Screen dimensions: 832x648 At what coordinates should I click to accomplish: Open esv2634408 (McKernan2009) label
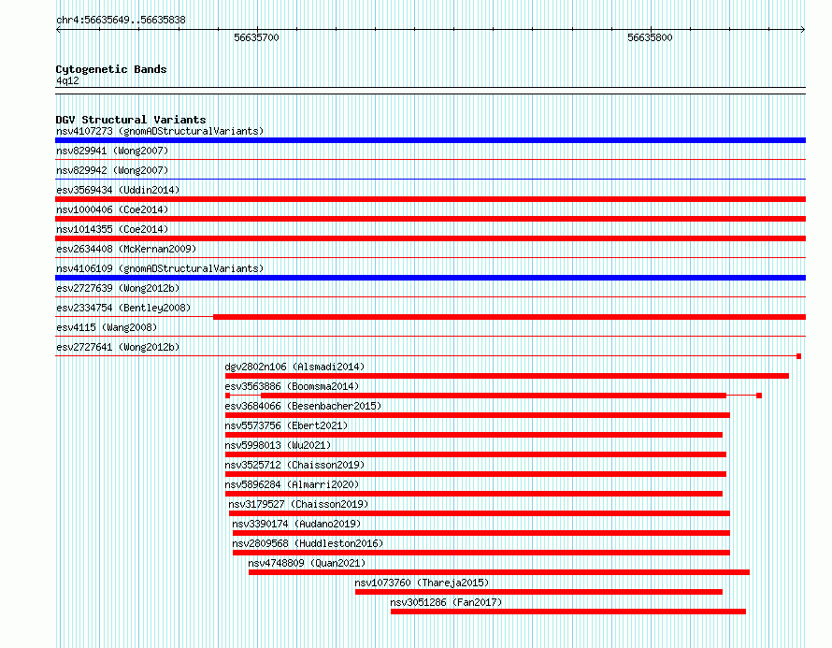point(126,249)
